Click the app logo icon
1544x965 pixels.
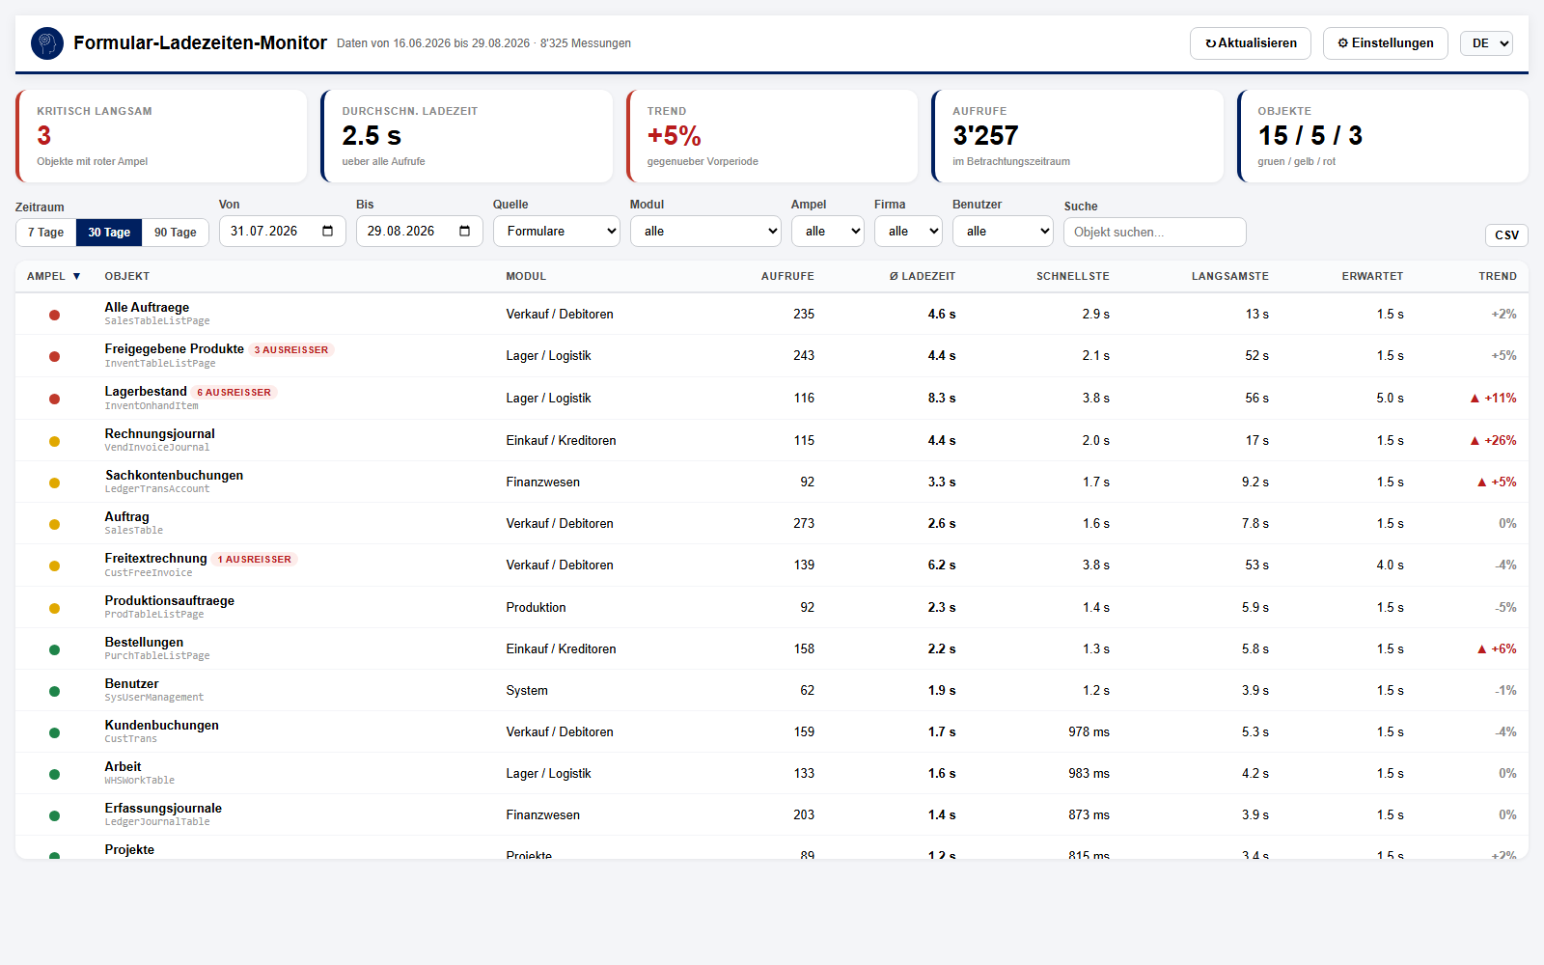(x=47, y=43)
